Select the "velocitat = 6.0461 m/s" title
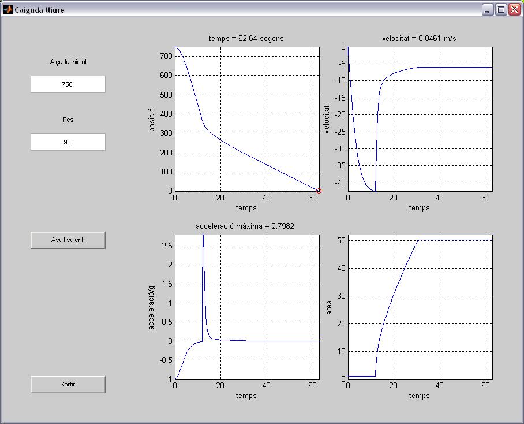 [420, 39]
